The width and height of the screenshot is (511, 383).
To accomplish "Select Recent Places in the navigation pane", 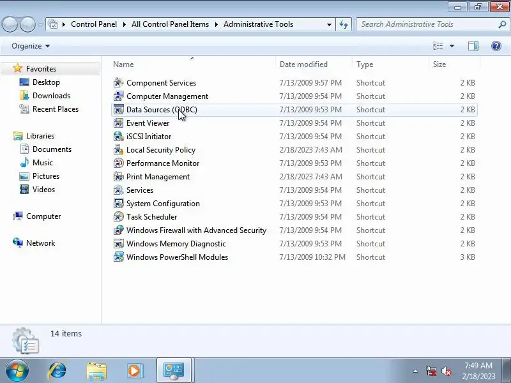I will [56, 109].
